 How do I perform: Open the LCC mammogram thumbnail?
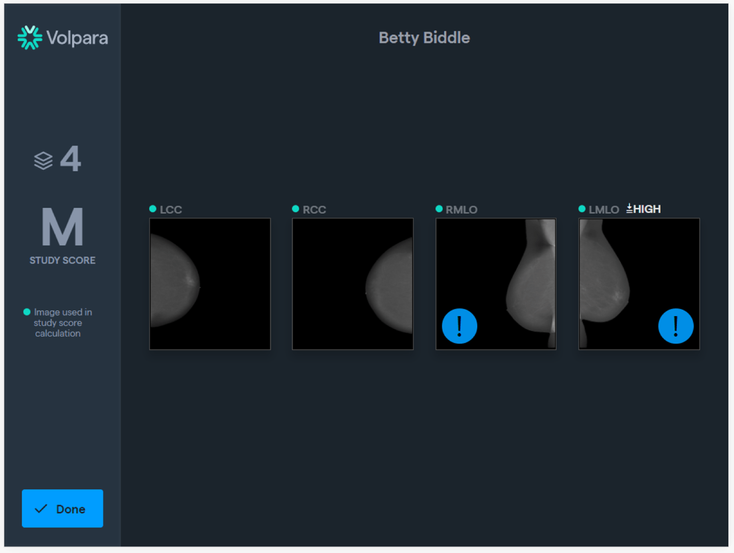[209, 283]
